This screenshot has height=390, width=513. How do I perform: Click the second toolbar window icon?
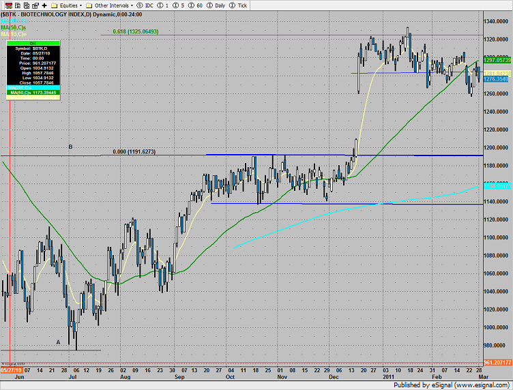point(18,5)
